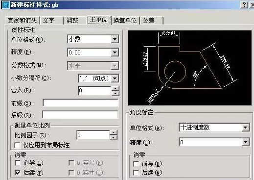This screenshot has height=180, width=254.
Task: Increase the 舍入(R) value with up arrow
Action: (115, 88)
